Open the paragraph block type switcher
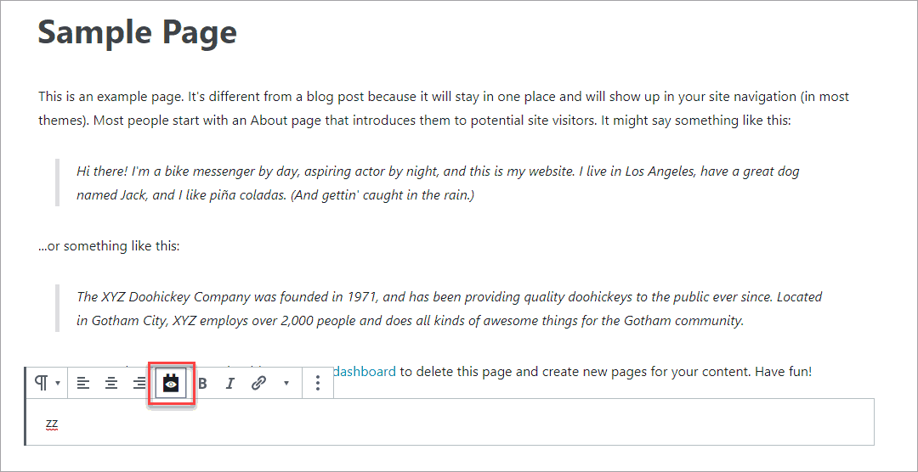Image resolution: width=918 pixels, height=472 pixels. click(x=45, y=384)
